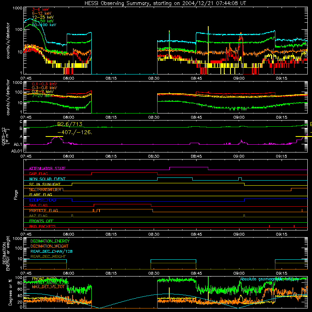The width and height of the screenshot is (312, 312).
Task: Select the PARTICLE_FLAG label
Action: (44, 211)
